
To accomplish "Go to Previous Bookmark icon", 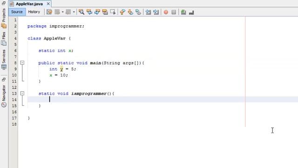I will pyautogui.click(x=122, y=12).
